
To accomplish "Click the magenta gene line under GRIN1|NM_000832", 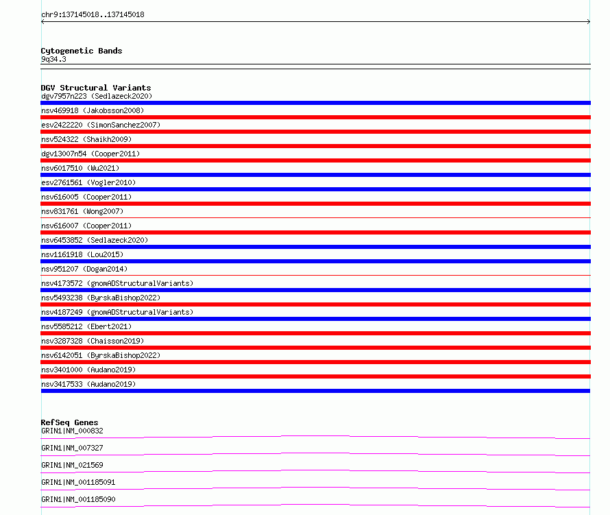I will click(315, 437).
